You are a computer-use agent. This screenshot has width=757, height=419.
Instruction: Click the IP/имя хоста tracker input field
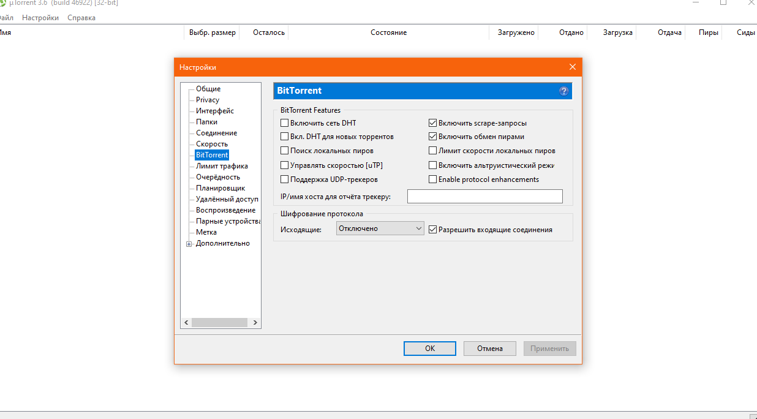tap(484, 197)
